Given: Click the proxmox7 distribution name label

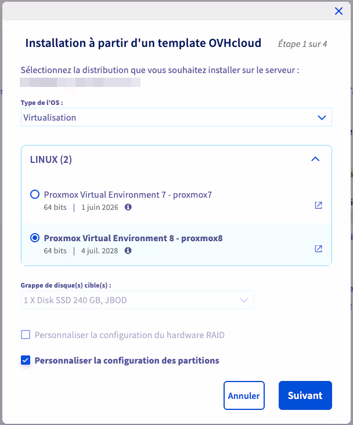Looking at the screenshot, I should tap(128, 195).
